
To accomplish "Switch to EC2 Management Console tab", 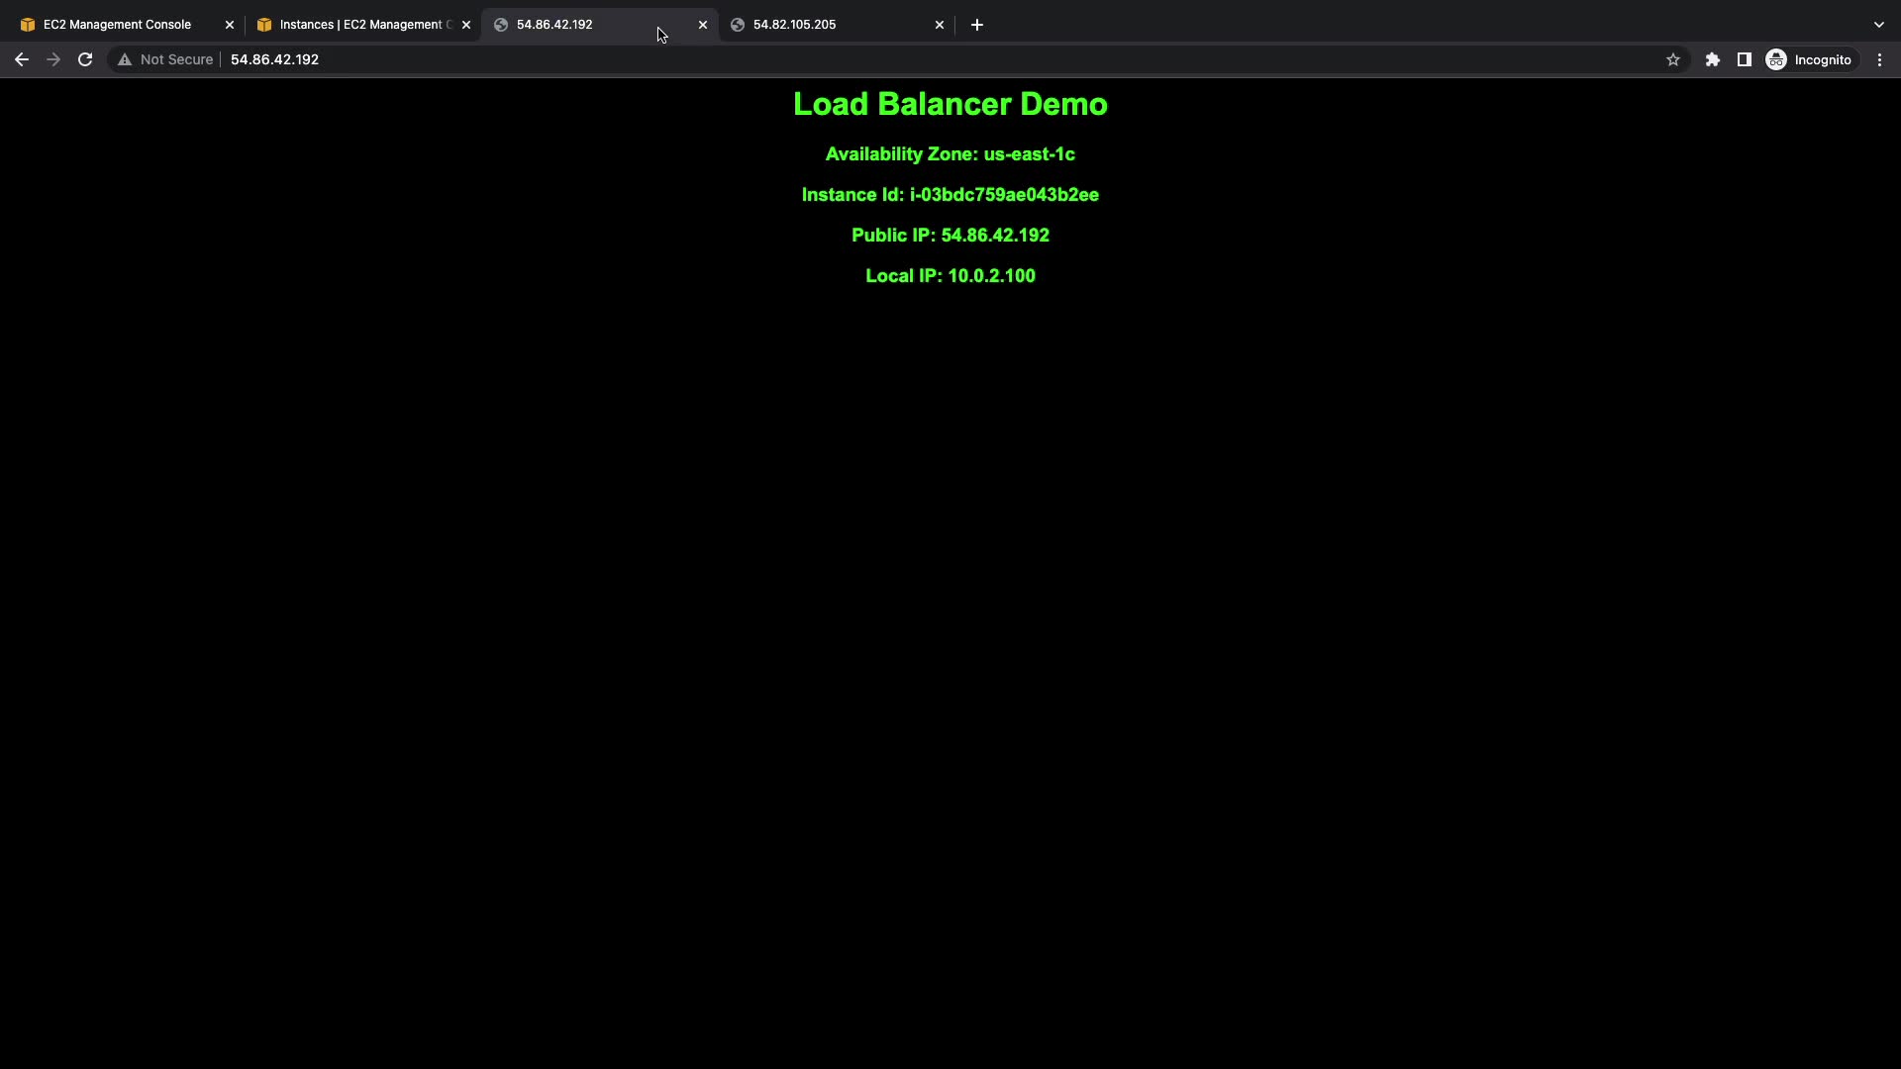I will pyautogui.click(x=117, y=25).
